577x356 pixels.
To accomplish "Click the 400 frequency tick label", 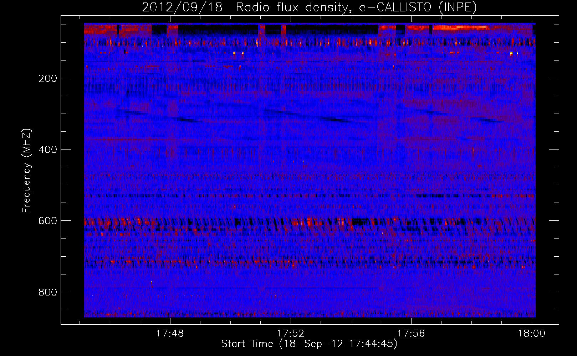I will pyautogui.click(x=48, y=150).
